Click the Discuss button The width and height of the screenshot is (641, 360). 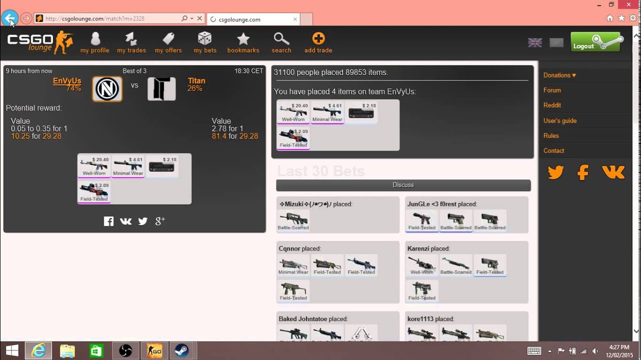pos(403,185)
